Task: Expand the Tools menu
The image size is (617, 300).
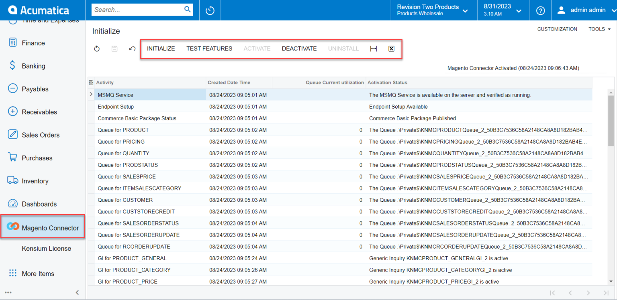Action: [599, 29]
